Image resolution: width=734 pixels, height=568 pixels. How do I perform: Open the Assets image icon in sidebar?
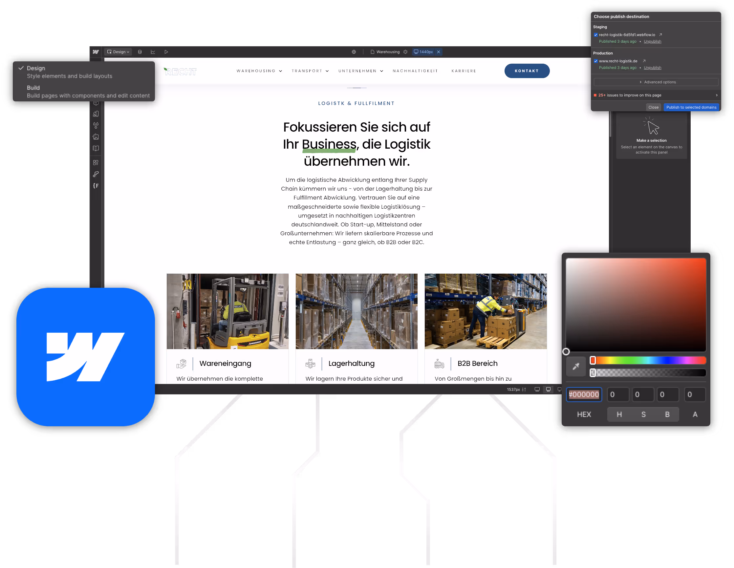(x=96, y=137)
